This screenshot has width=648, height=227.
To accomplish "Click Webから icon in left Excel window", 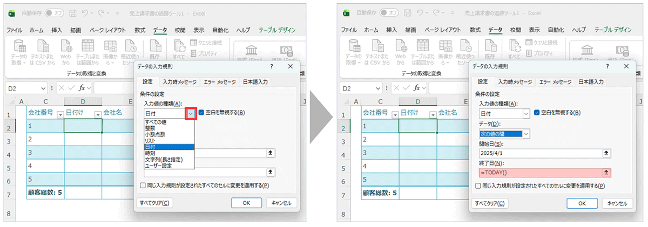I will 66,46.
